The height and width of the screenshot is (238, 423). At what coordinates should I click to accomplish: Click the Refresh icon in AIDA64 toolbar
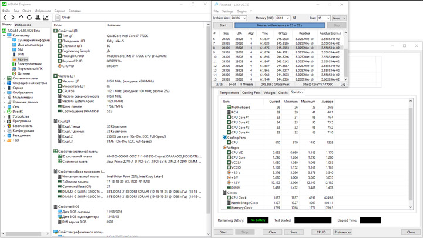[30, 18]
